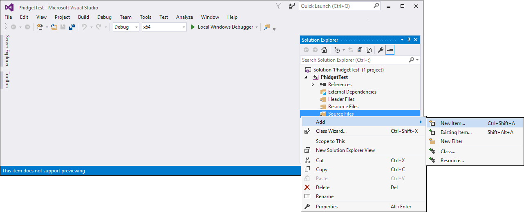This screenshot has width=524, height=212.
Task: Select Delete in the context menu
Action: (364, 187)
